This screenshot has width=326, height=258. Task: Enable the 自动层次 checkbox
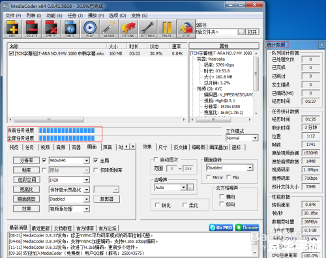pyautogui.click(x=156, y=160)
